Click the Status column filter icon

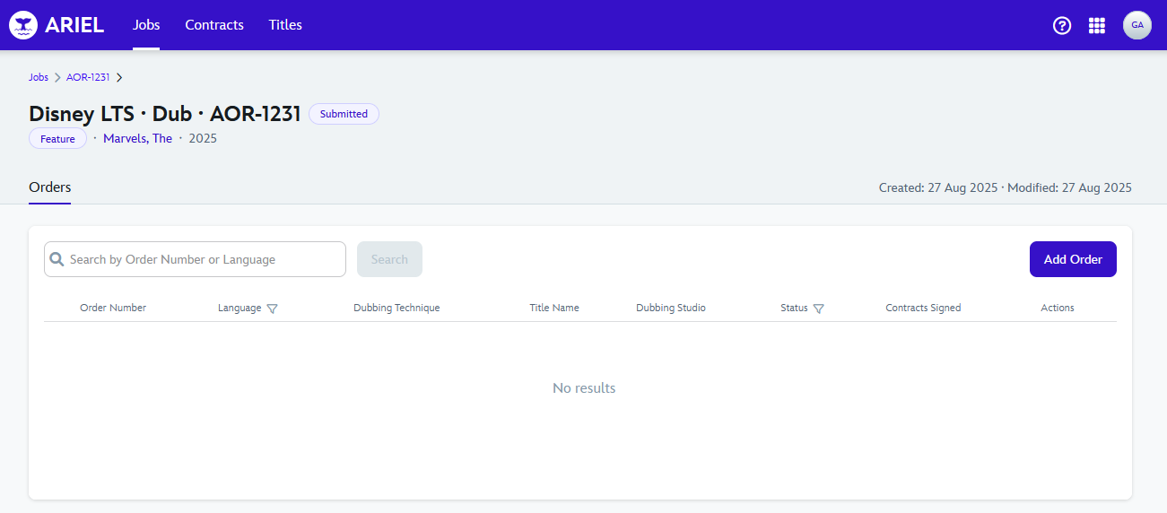(818, 309)
